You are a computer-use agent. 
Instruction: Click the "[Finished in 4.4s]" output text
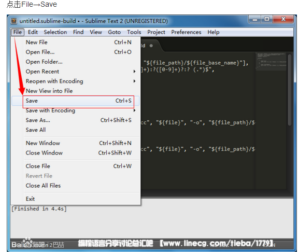click(39, 208)
